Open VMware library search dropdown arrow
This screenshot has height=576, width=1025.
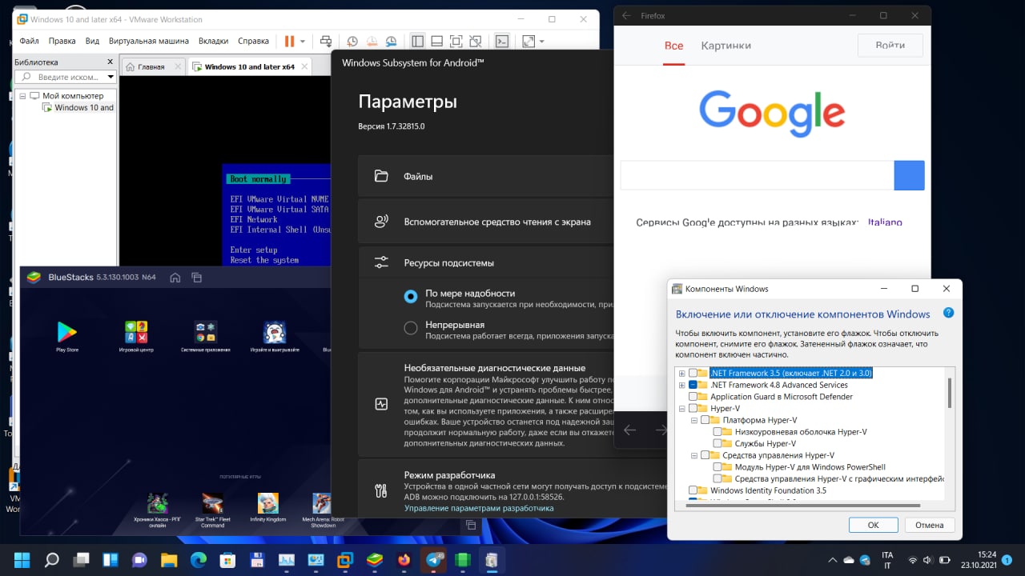[111, 77]
